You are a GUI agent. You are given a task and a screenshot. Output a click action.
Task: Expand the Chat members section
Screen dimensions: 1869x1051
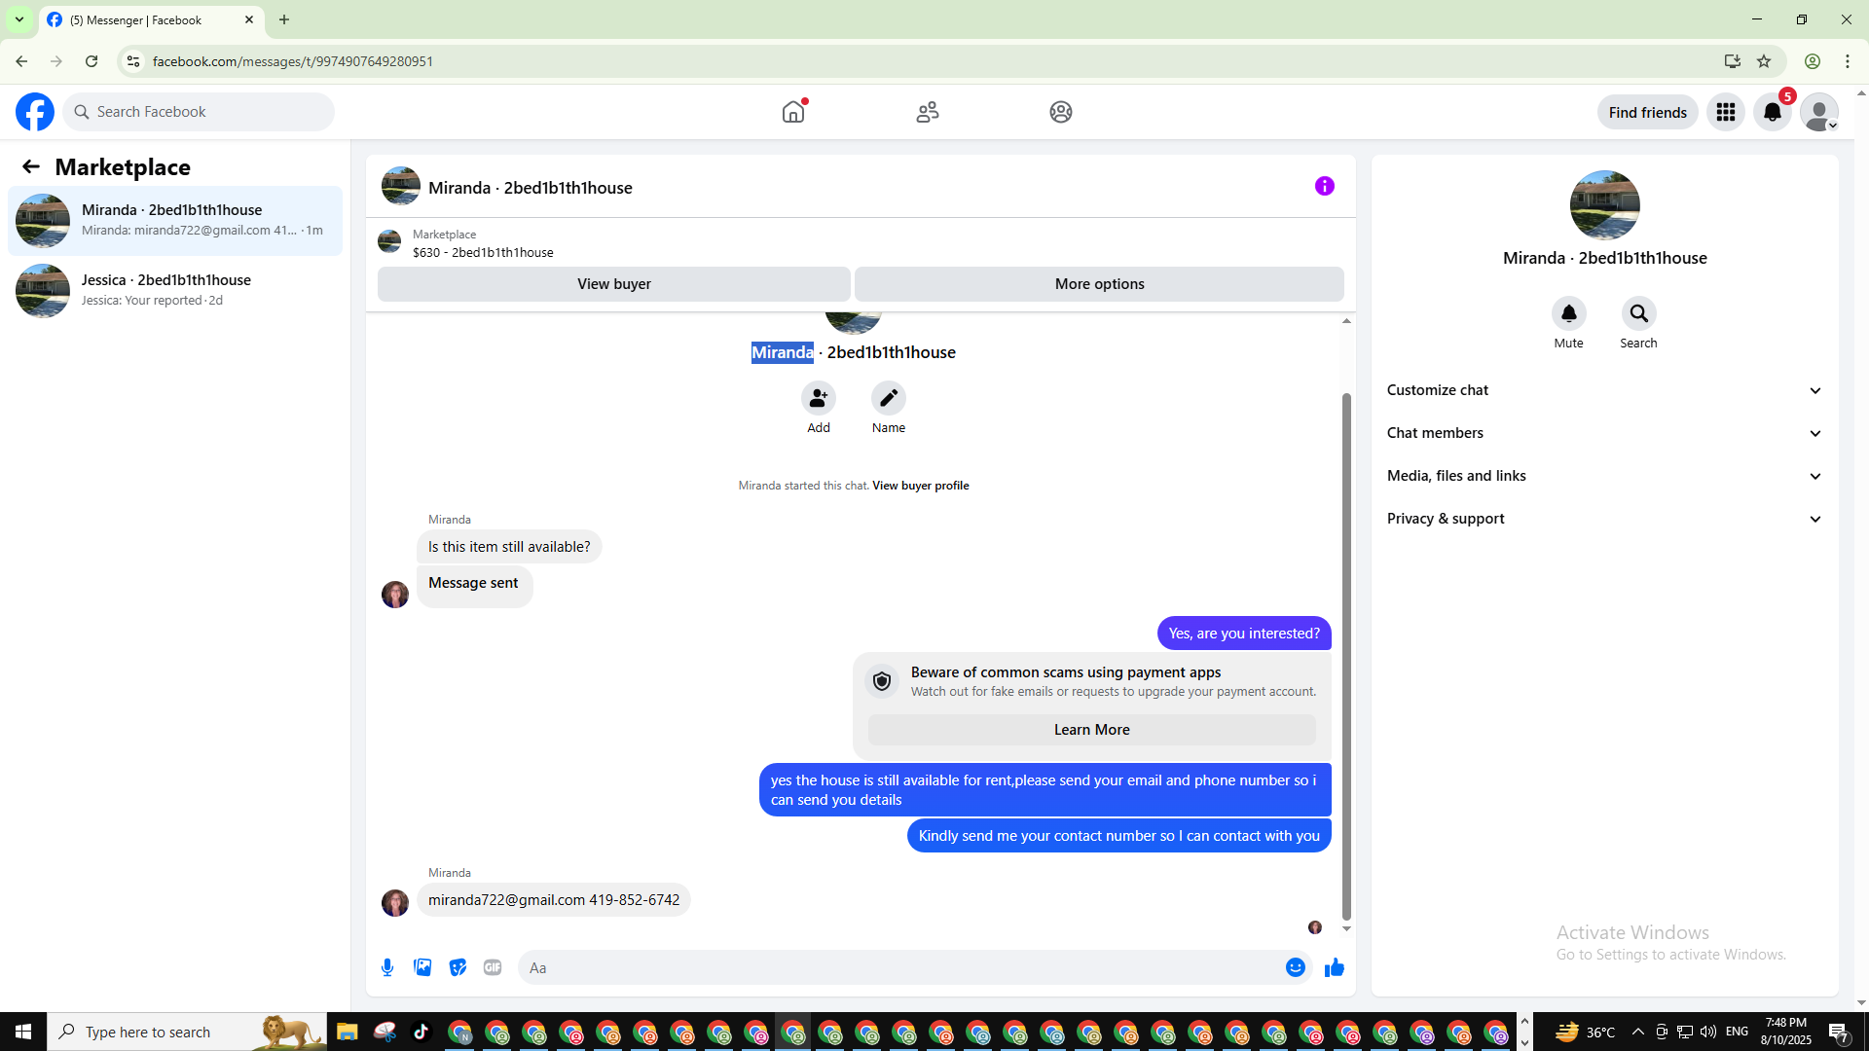tap(1603, 433)
